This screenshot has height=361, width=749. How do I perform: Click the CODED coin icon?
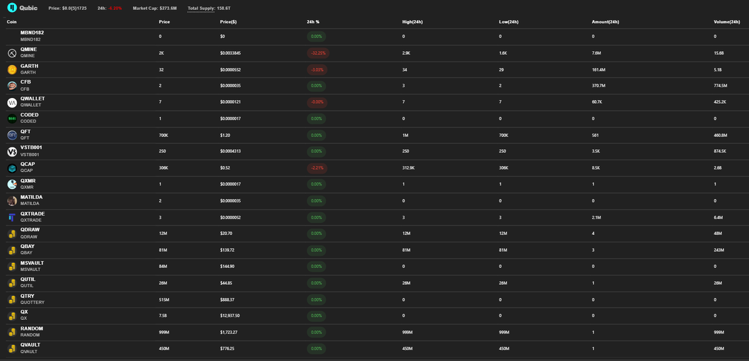pyautogui.click(x=12, y=119)
